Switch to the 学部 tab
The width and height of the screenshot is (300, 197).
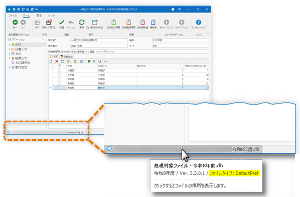[54, 56]
